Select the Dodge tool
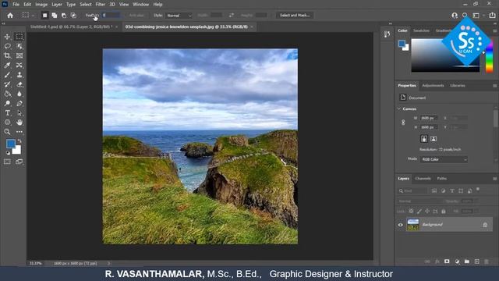Viewport: 499px width, 281px height. click(x=7, y=104)
